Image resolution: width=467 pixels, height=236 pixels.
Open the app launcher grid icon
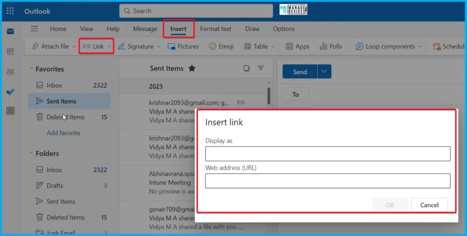click(x=10, y=11)
